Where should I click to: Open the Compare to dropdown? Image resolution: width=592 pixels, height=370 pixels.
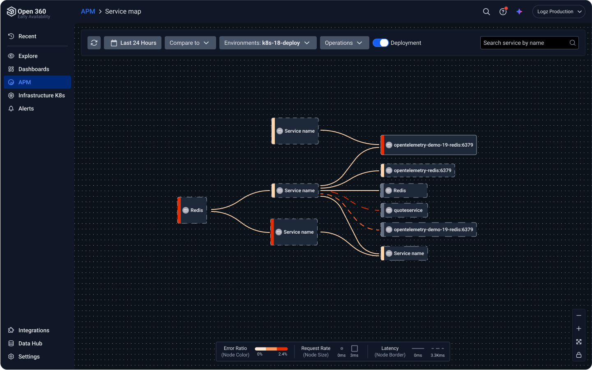(x=190, y=43)
